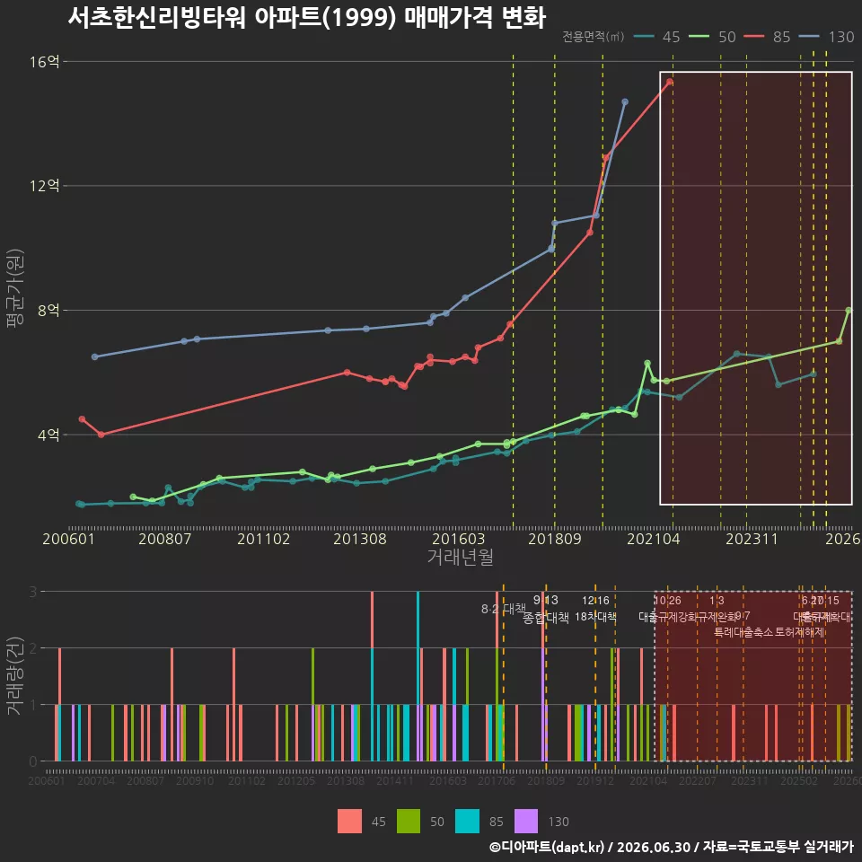Select the peak red 85 data point
Screen dimensions: 862x862
[670, 82]
